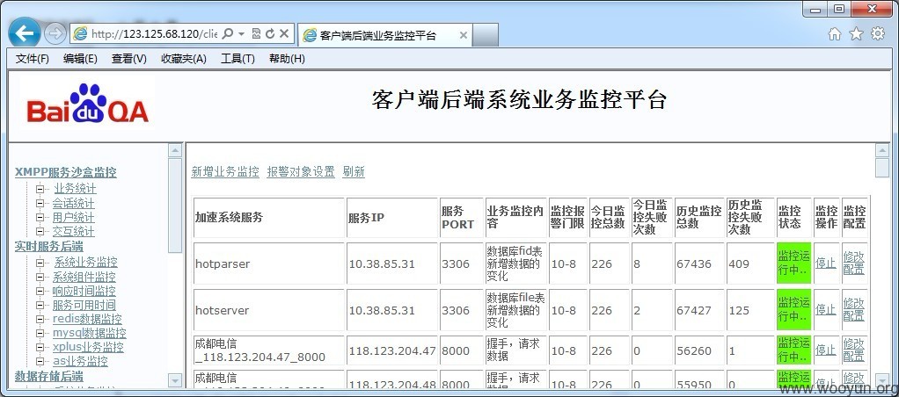Open XMPP服务沙盒监控 section link
899x397 pixels.
[x=65, y=172]
